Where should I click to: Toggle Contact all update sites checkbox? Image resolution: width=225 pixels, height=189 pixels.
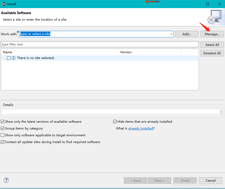2,142
